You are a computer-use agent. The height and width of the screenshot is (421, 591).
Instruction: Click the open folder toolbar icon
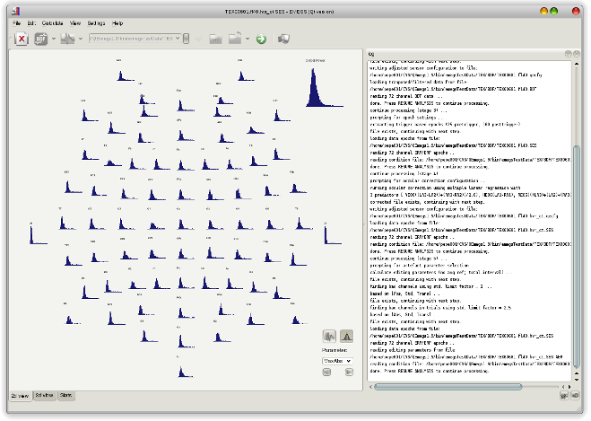215,39
